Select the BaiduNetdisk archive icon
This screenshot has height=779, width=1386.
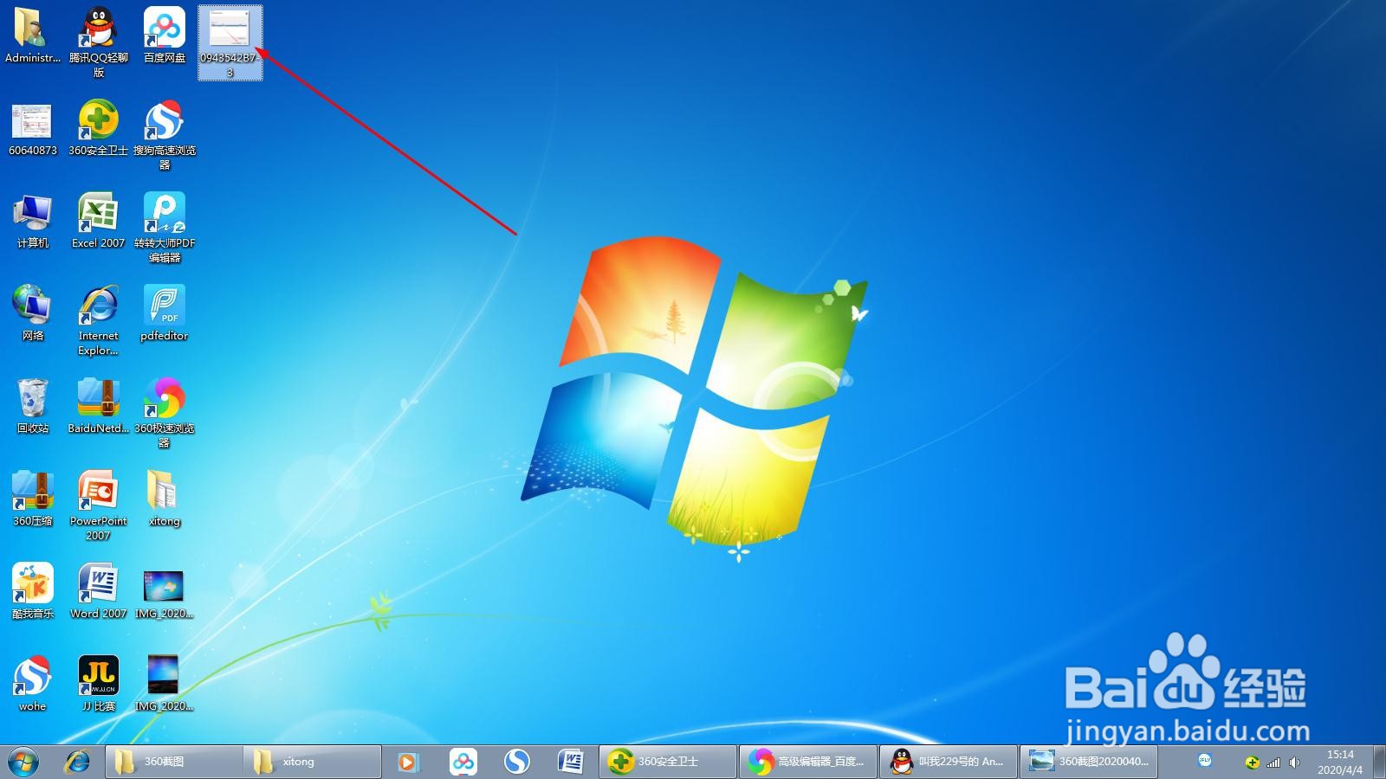pyautogui.click(x=99, y=407)
